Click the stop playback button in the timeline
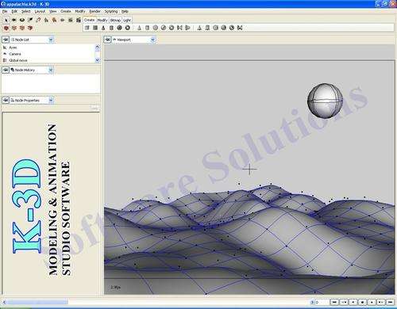 point(362,302)
